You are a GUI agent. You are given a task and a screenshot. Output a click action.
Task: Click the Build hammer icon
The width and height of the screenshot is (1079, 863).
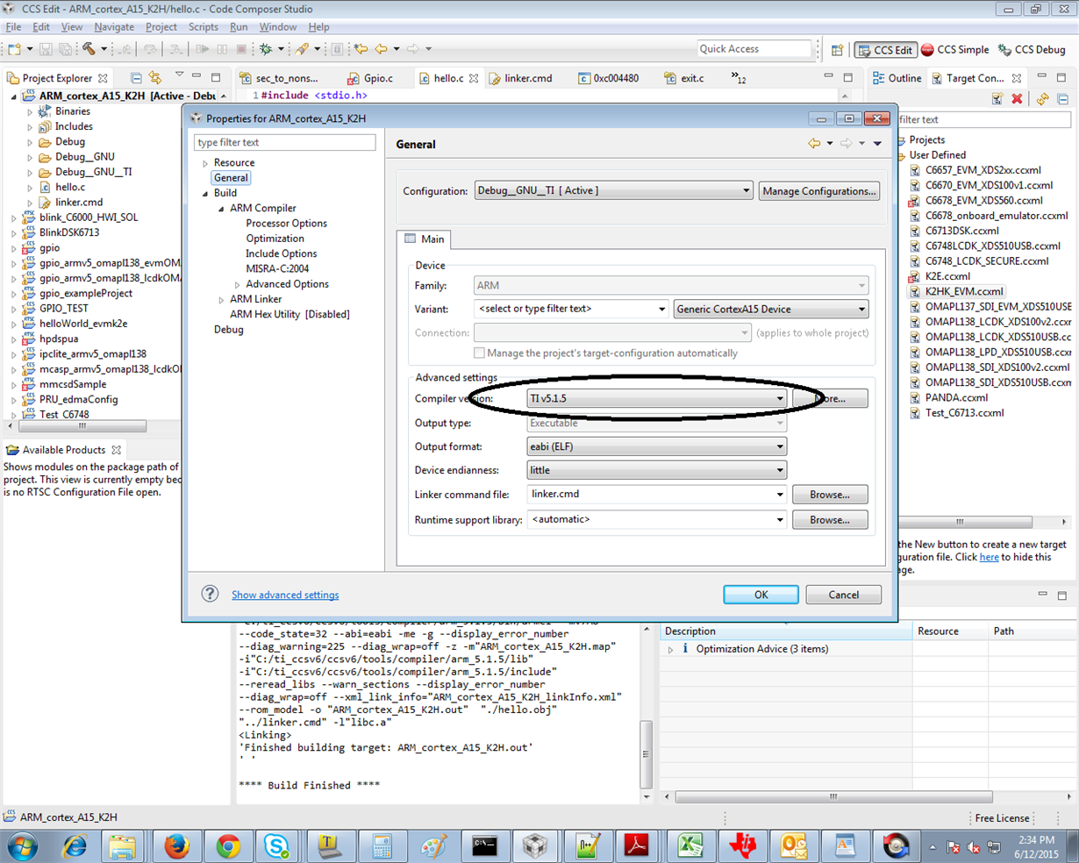coord(89,49)
